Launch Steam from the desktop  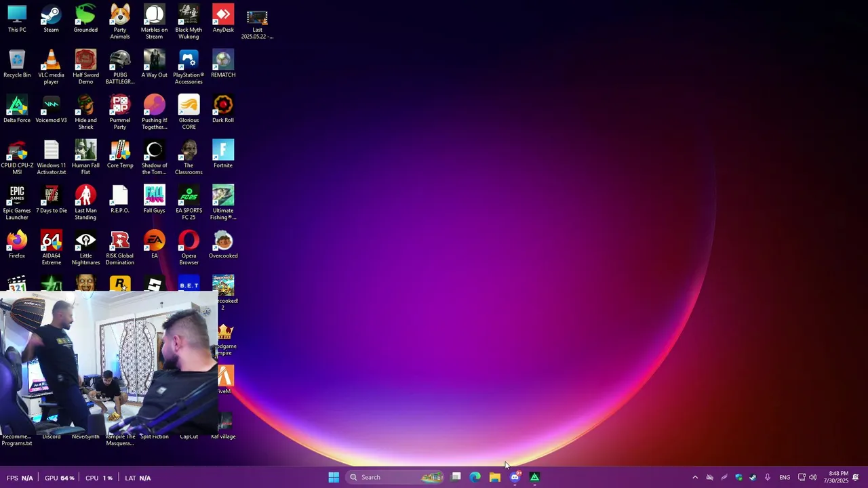(51, 19)
